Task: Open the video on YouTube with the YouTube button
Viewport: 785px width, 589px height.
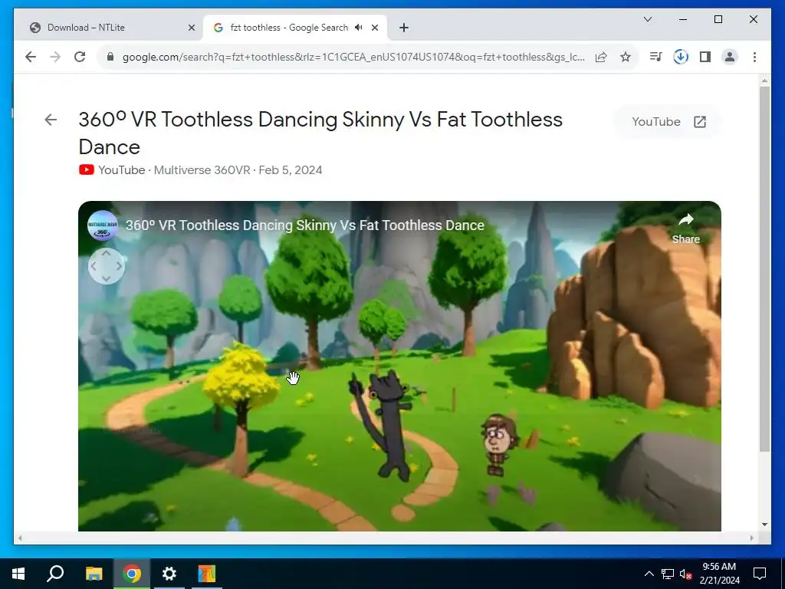Action: pyautogui.click(x=668, y=122)
